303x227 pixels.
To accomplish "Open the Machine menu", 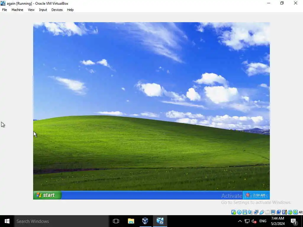I will pos(17,10).
